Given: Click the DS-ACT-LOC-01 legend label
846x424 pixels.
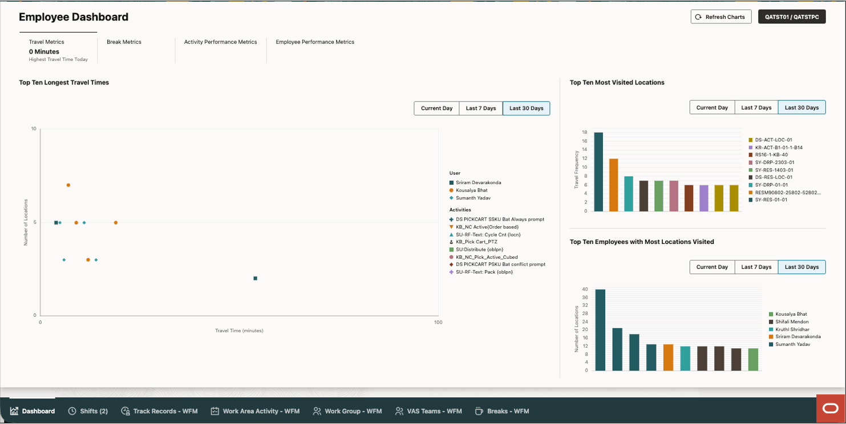Looking at the screenshot, I should (x=774, y=140).
